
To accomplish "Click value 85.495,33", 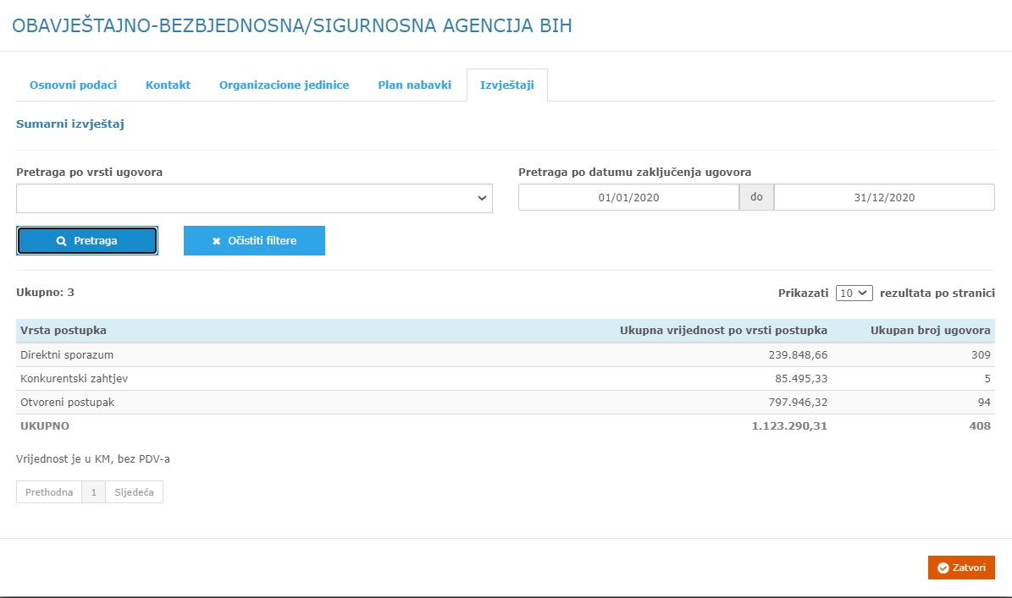I will click(801, 379).
